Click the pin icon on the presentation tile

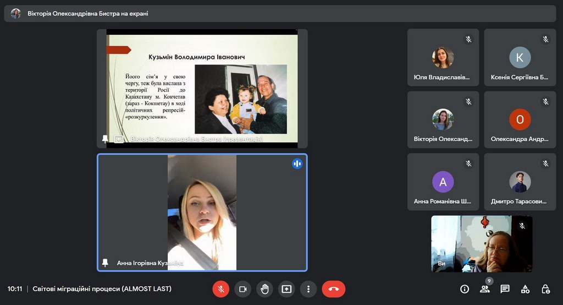[105, 139]
